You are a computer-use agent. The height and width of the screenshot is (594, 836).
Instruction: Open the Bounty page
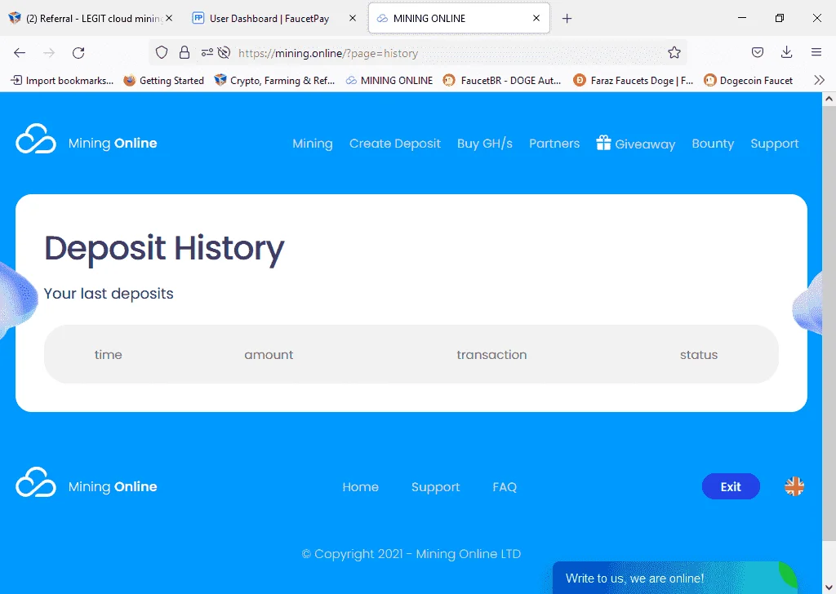click(713, 144)
